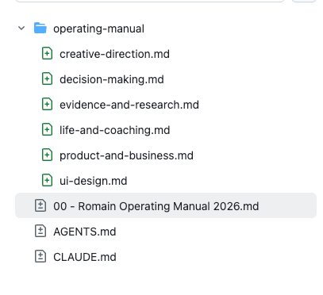323x295 pixels.
Task: Click the modified-file icon beside Romain Operating Manual
Action: click(40, 205)
